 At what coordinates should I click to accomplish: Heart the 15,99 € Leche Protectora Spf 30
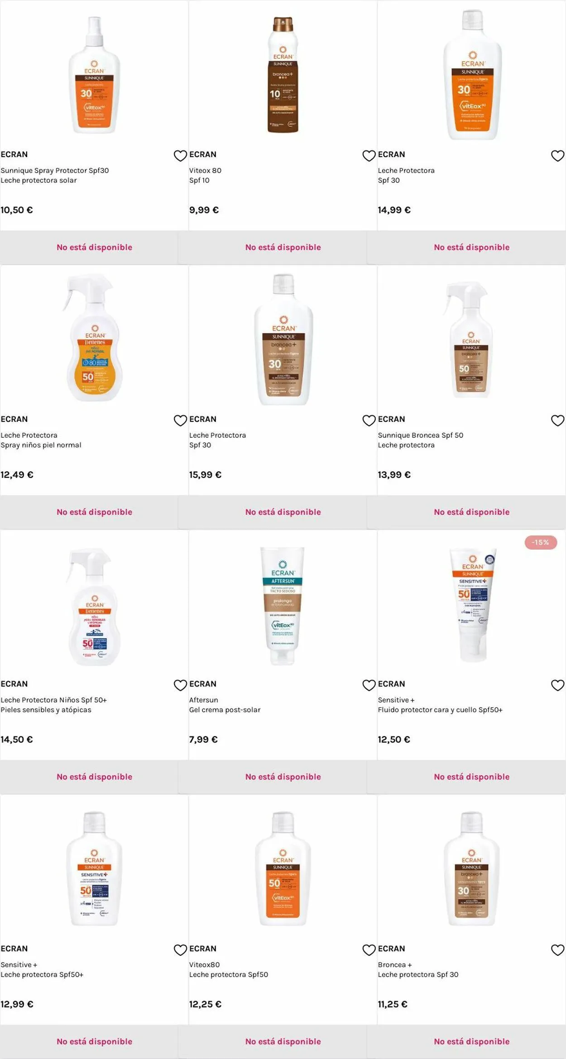tap(369, 421)
